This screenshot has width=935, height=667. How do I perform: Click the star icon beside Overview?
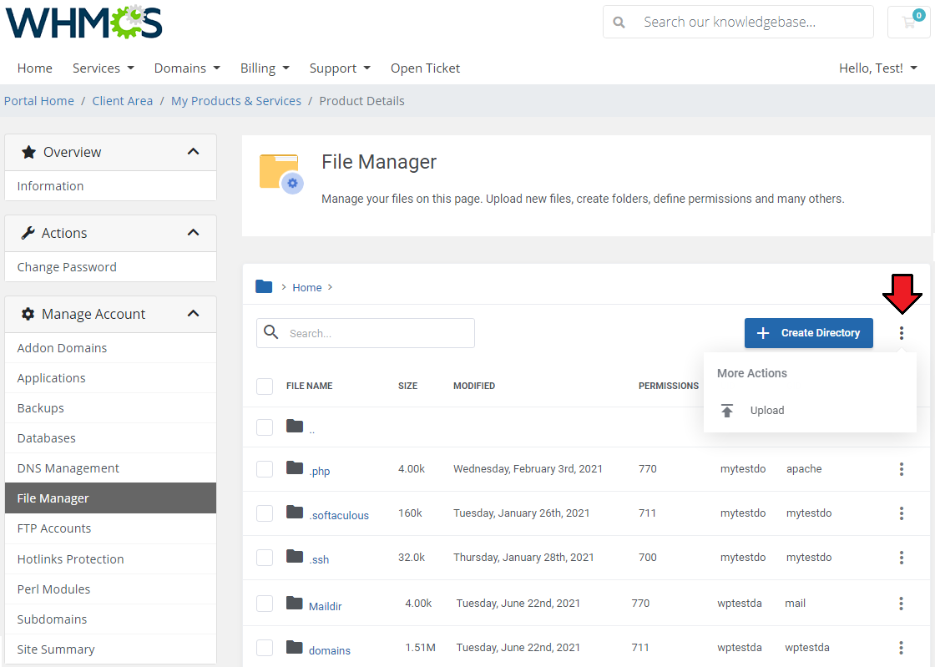coord(28,152)
